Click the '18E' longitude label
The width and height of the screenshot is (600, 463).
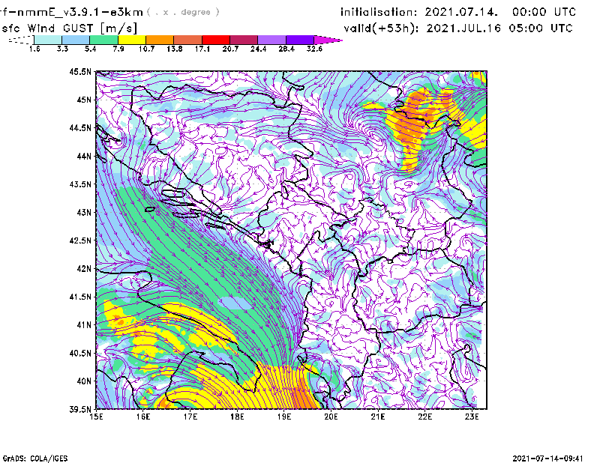coord(237,417)
